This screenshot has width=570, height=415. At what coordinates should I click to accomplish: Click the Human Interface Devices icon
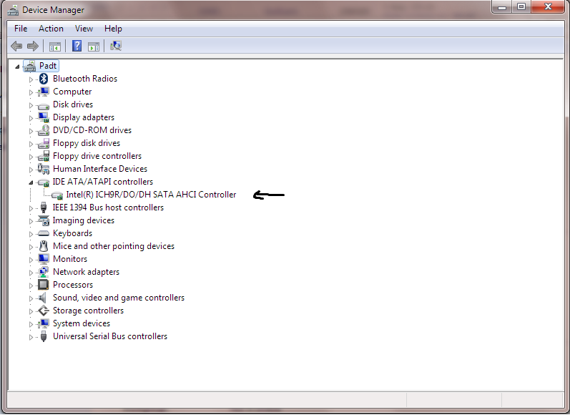click(44, 169)
